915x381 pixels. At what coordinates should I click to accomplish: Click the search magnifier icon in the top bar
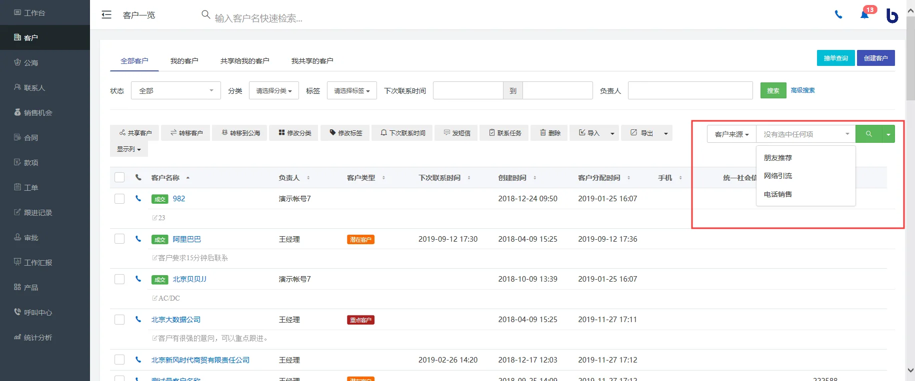tap(205, 14)
